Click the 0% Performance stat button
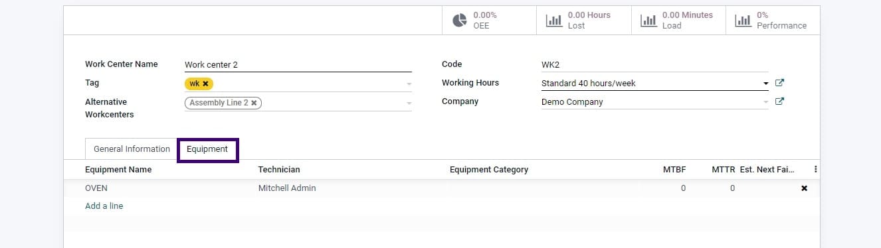Image resolution: width=881 pixels, height=248 pixels. [x=773, y=21]
